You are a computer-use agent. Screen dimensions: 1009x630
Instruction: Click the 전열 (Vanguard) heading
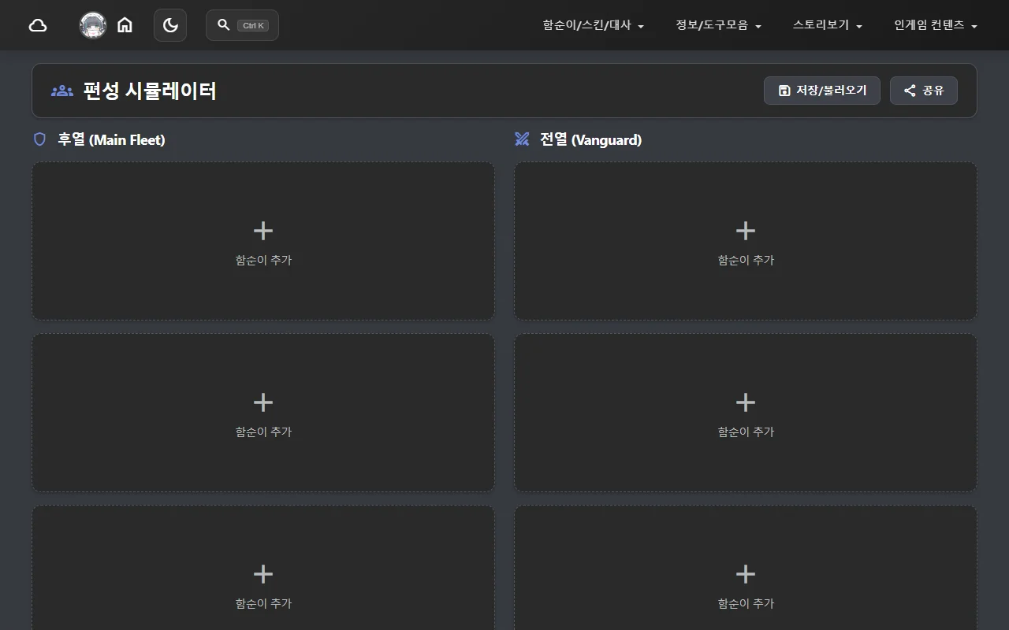pyautogui.click(x=590, y=139)
